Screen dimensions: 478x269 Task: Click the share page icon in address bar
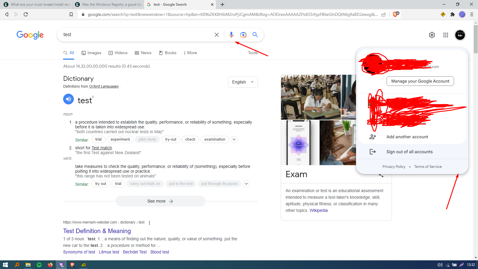384,14
